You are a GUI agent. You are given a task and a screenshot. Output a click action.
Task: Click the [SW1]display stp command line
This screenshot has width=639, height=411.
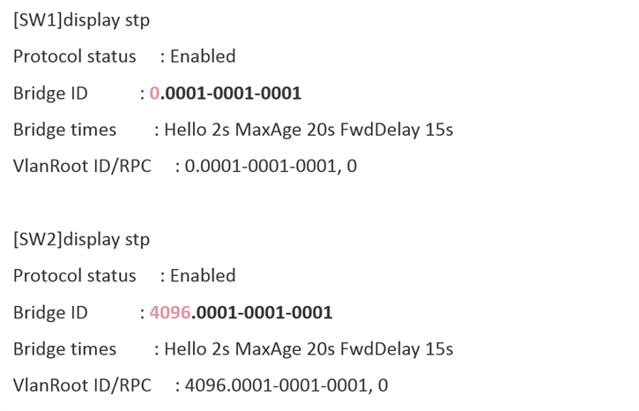pyautogui.click(x=81, y=20)
